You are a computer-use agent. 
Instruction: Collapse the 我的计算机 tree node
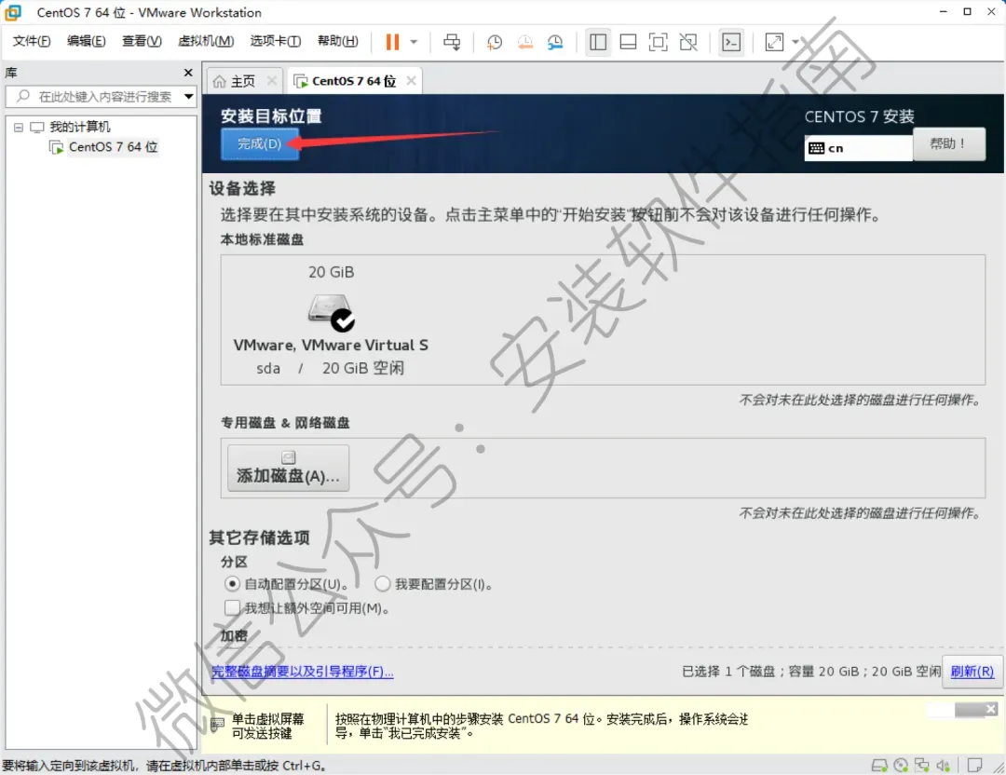(x=19, y=127)
